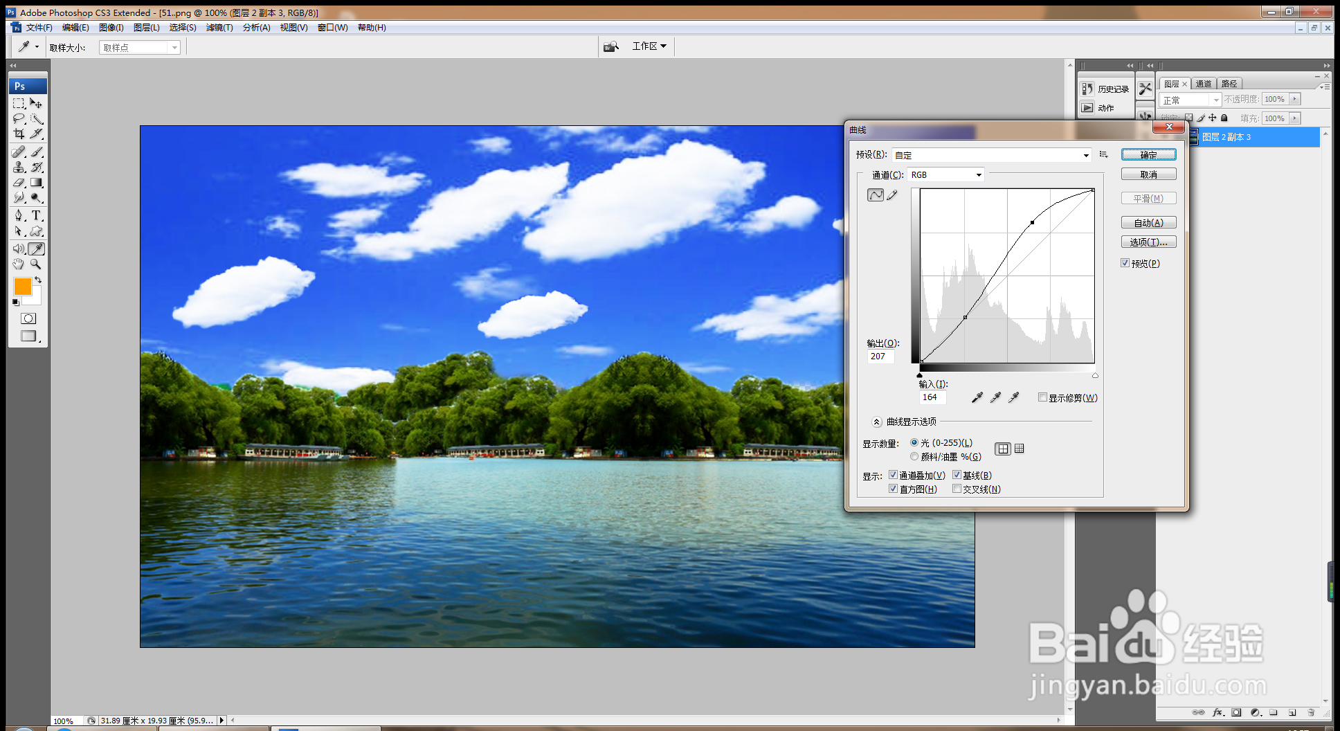
Task: Select the Pen tool
Action: coord(19,216)
